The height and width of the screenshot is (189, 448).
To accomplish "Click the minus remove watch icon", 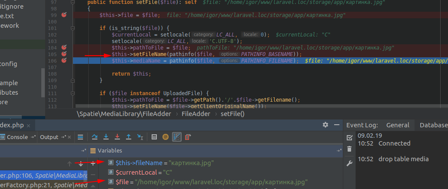I will click(93, 174).
